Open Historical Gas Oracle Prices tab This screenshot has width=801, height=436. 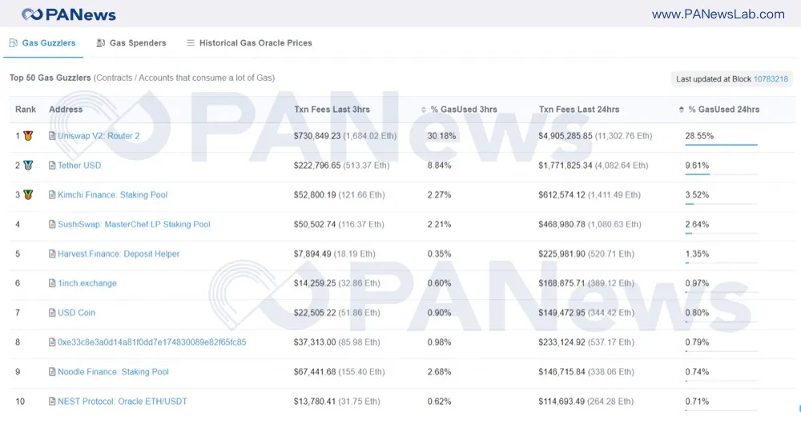click(249, 43)
